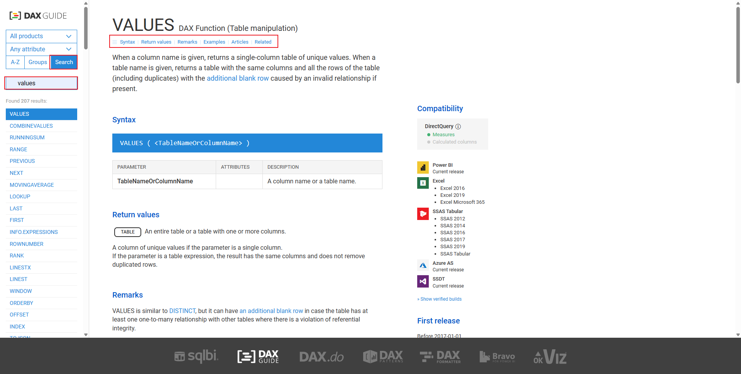741x374 pixels.
Task: Expand the Any attribute dropdown
Action: click(x=41, y=49)
